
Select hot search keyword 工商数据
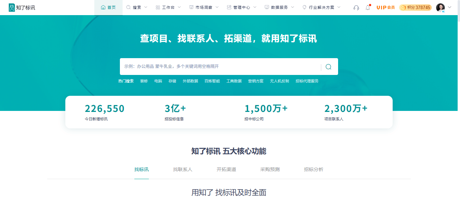[x=234, y=81]
